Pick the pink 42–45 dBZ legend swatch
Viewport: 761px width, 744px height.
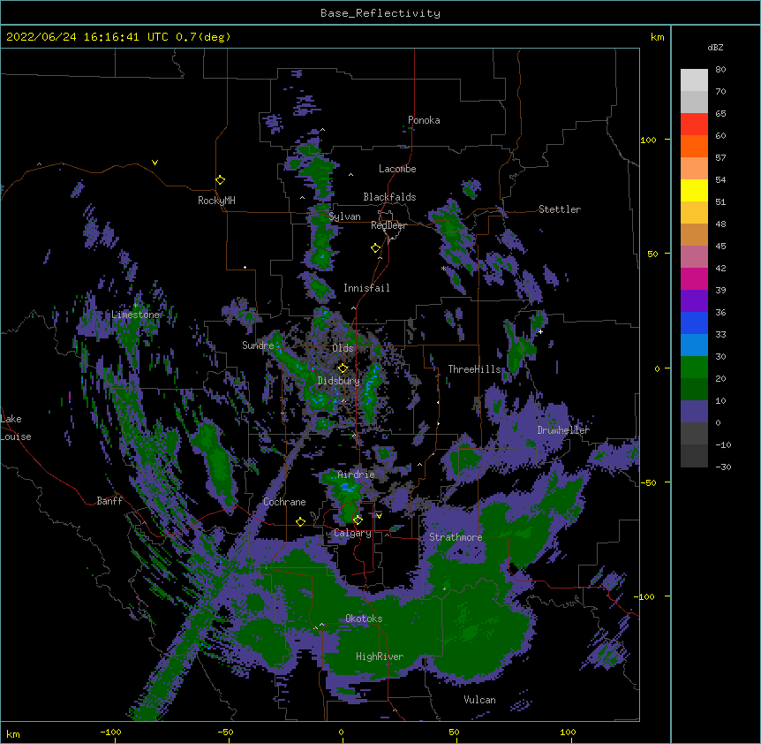(x=694, y=257)
